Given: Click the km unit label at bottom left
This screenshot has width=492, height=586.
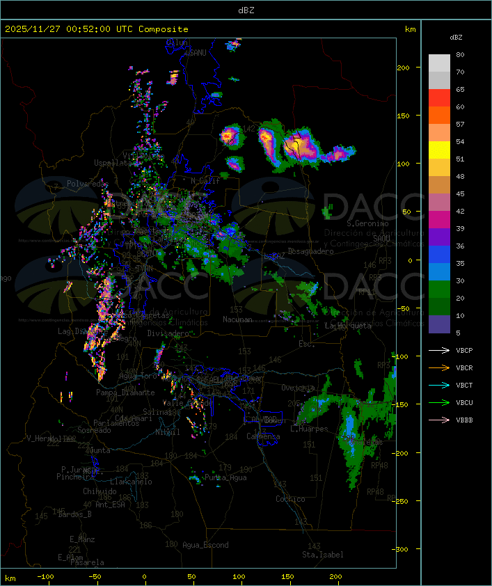Looking at the screenshot, I should click(x=10, y=578).
